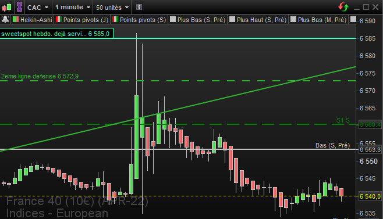The height and width of the screenshot is (219, 383).
Task: Select the Plus Haut (S, Pré) indicator label
Action: 261,20
